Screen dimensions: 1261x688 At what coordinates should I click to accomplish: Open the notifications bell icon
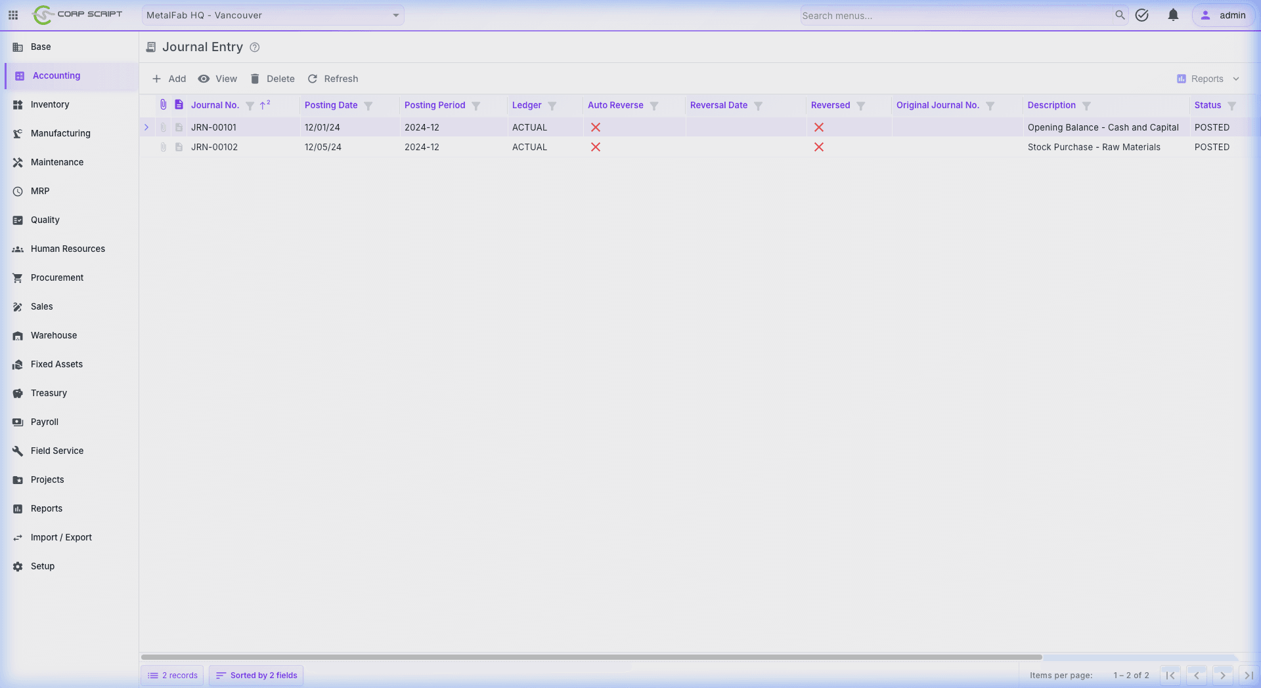point(1173,15)
